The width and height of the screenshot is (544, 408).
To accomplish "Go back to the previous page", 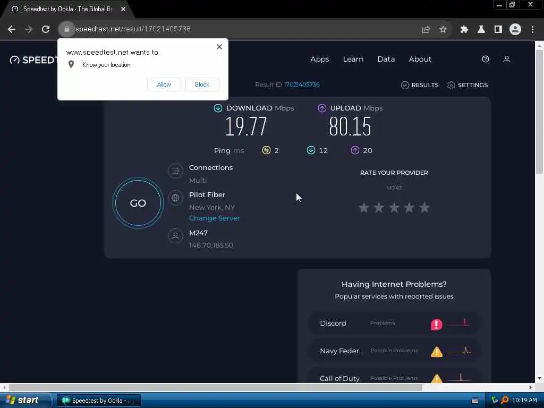I will coord(12,29).
